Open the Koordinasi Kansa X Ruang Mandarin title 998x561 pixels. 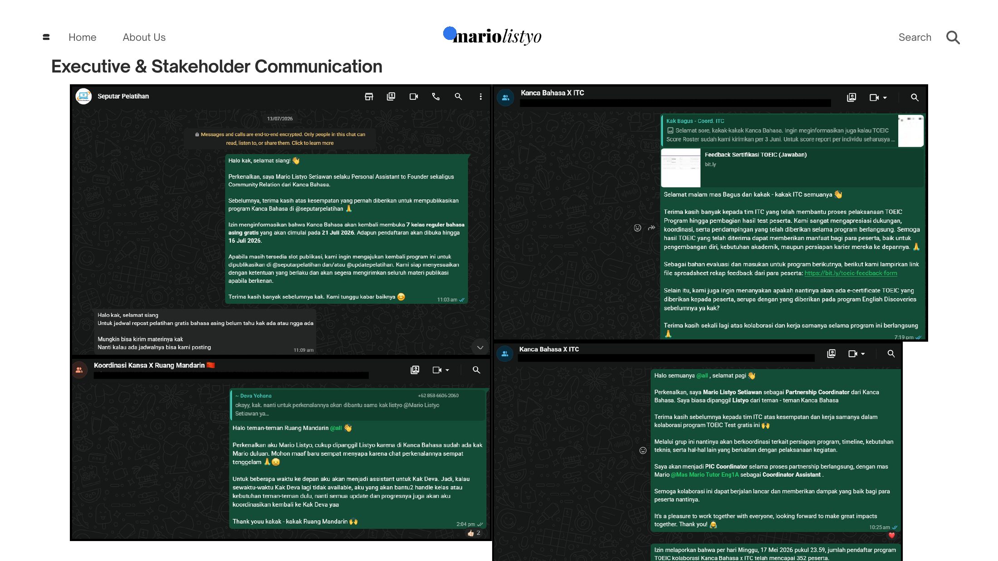pyautogui.click(x=154, y=365)
